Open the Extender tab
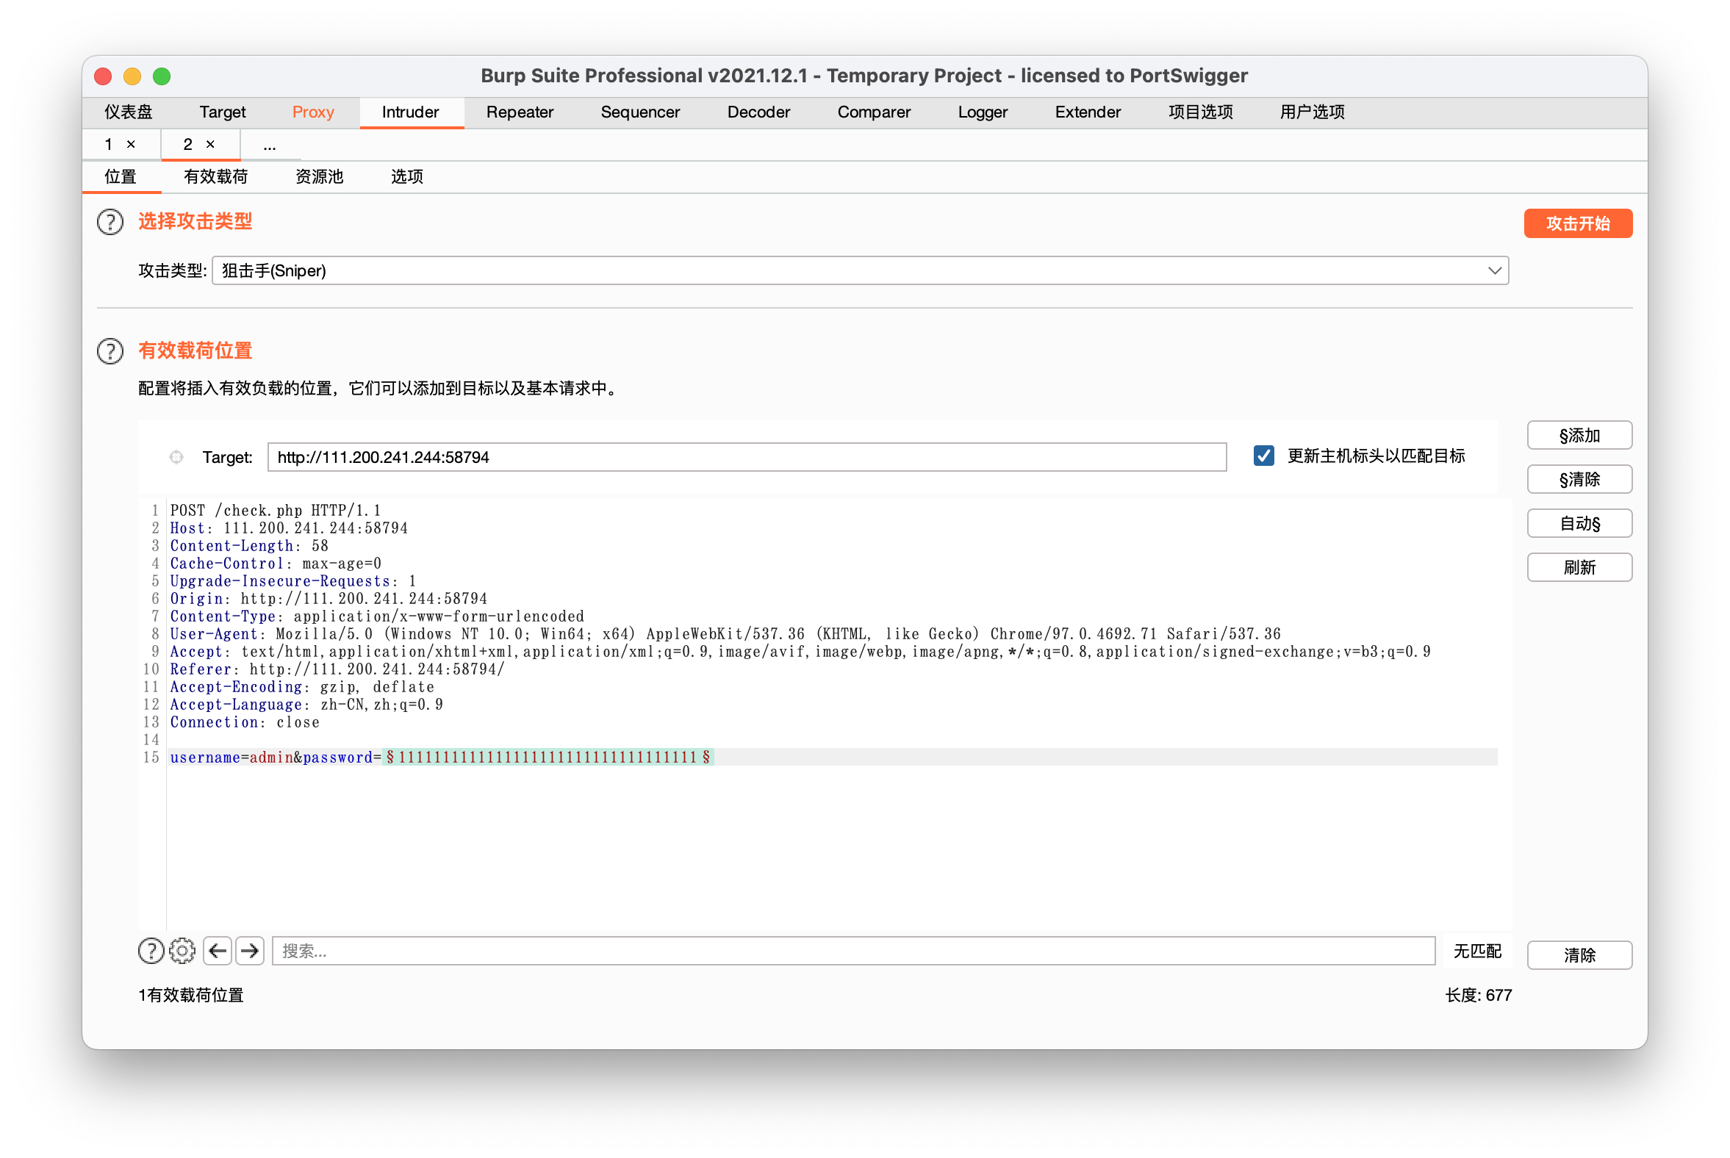The height and width of the screenshot is (1158, 1730). pyautogui.click(x=1088, y=112)
